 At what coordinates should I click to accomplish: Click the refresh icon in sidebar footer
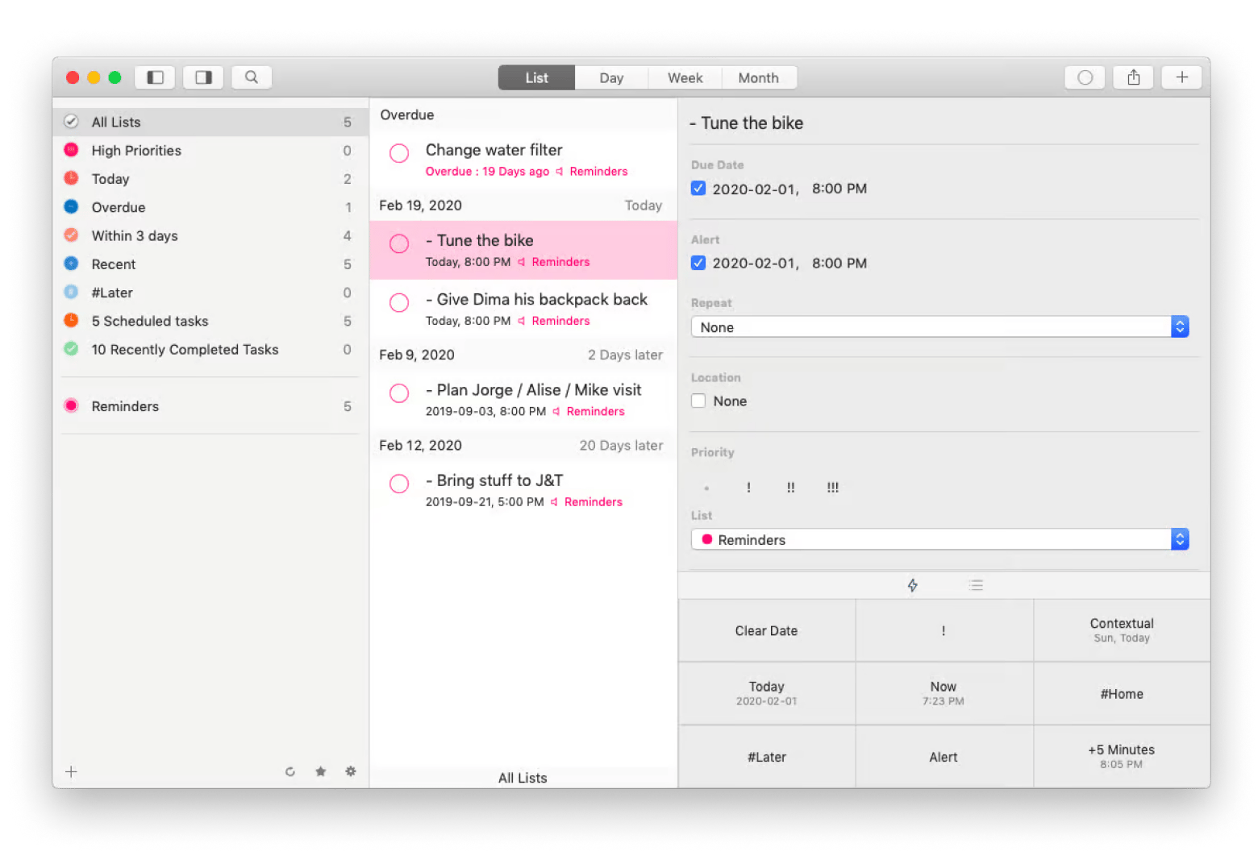[290, 772]
